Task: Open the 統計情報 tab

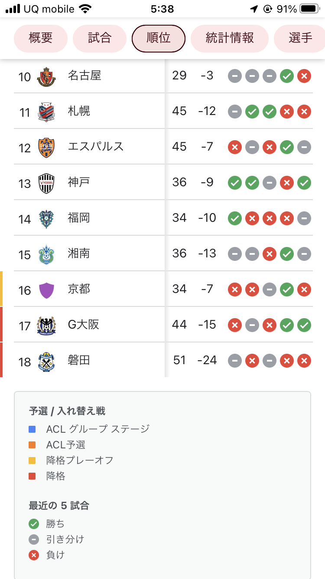Action: click(x=230, y=38)
